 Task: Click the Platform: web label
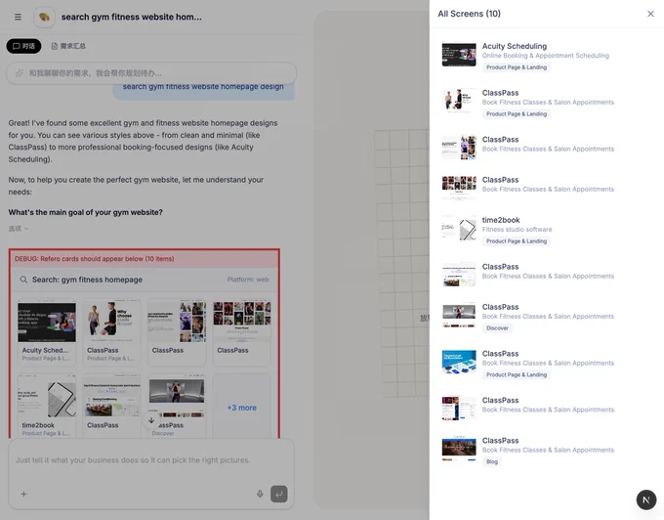click(x=248, y=280)
